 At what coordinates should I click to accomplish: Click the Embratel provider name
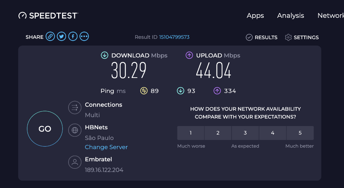tap(98, 159)
